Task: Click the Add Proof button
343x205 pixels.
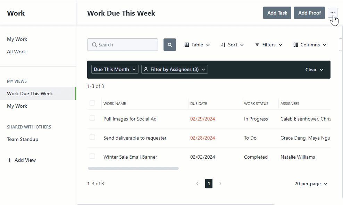Action: tap(309, 13)
